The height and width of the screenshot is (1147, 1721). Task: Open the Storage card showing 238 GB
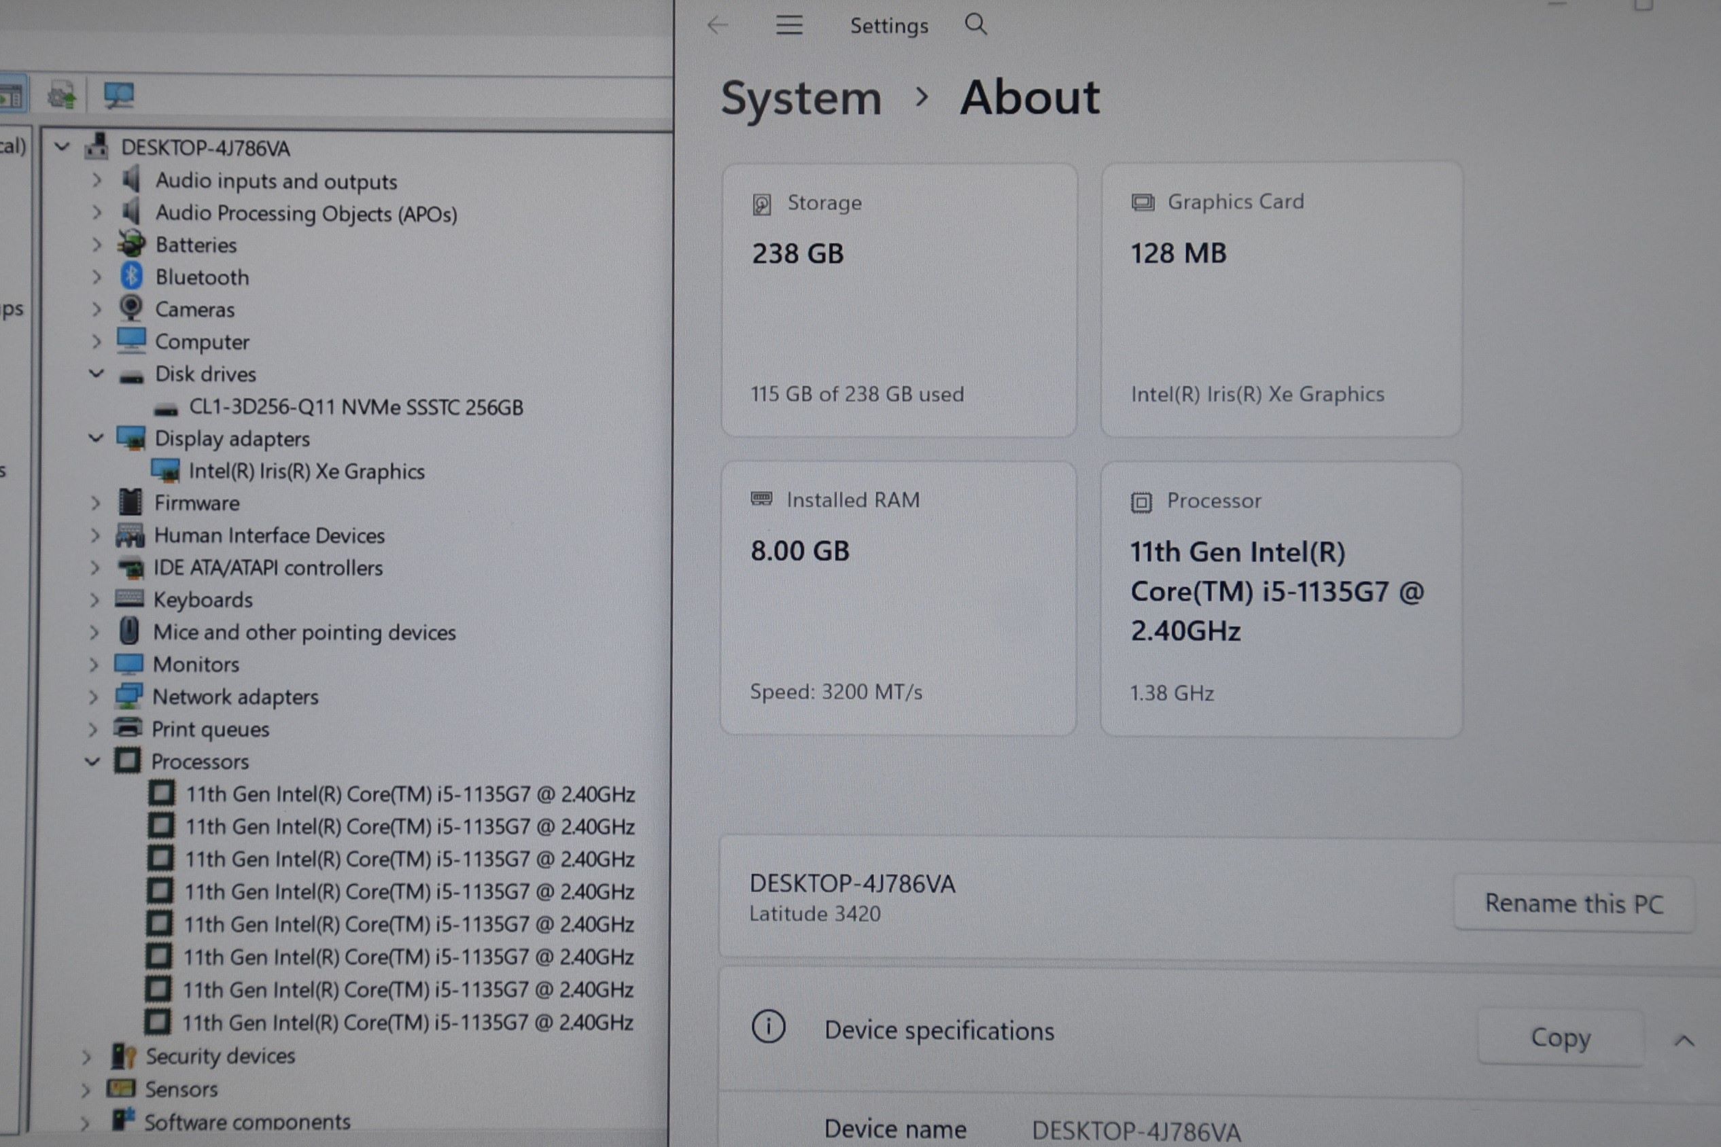(899, 300)
